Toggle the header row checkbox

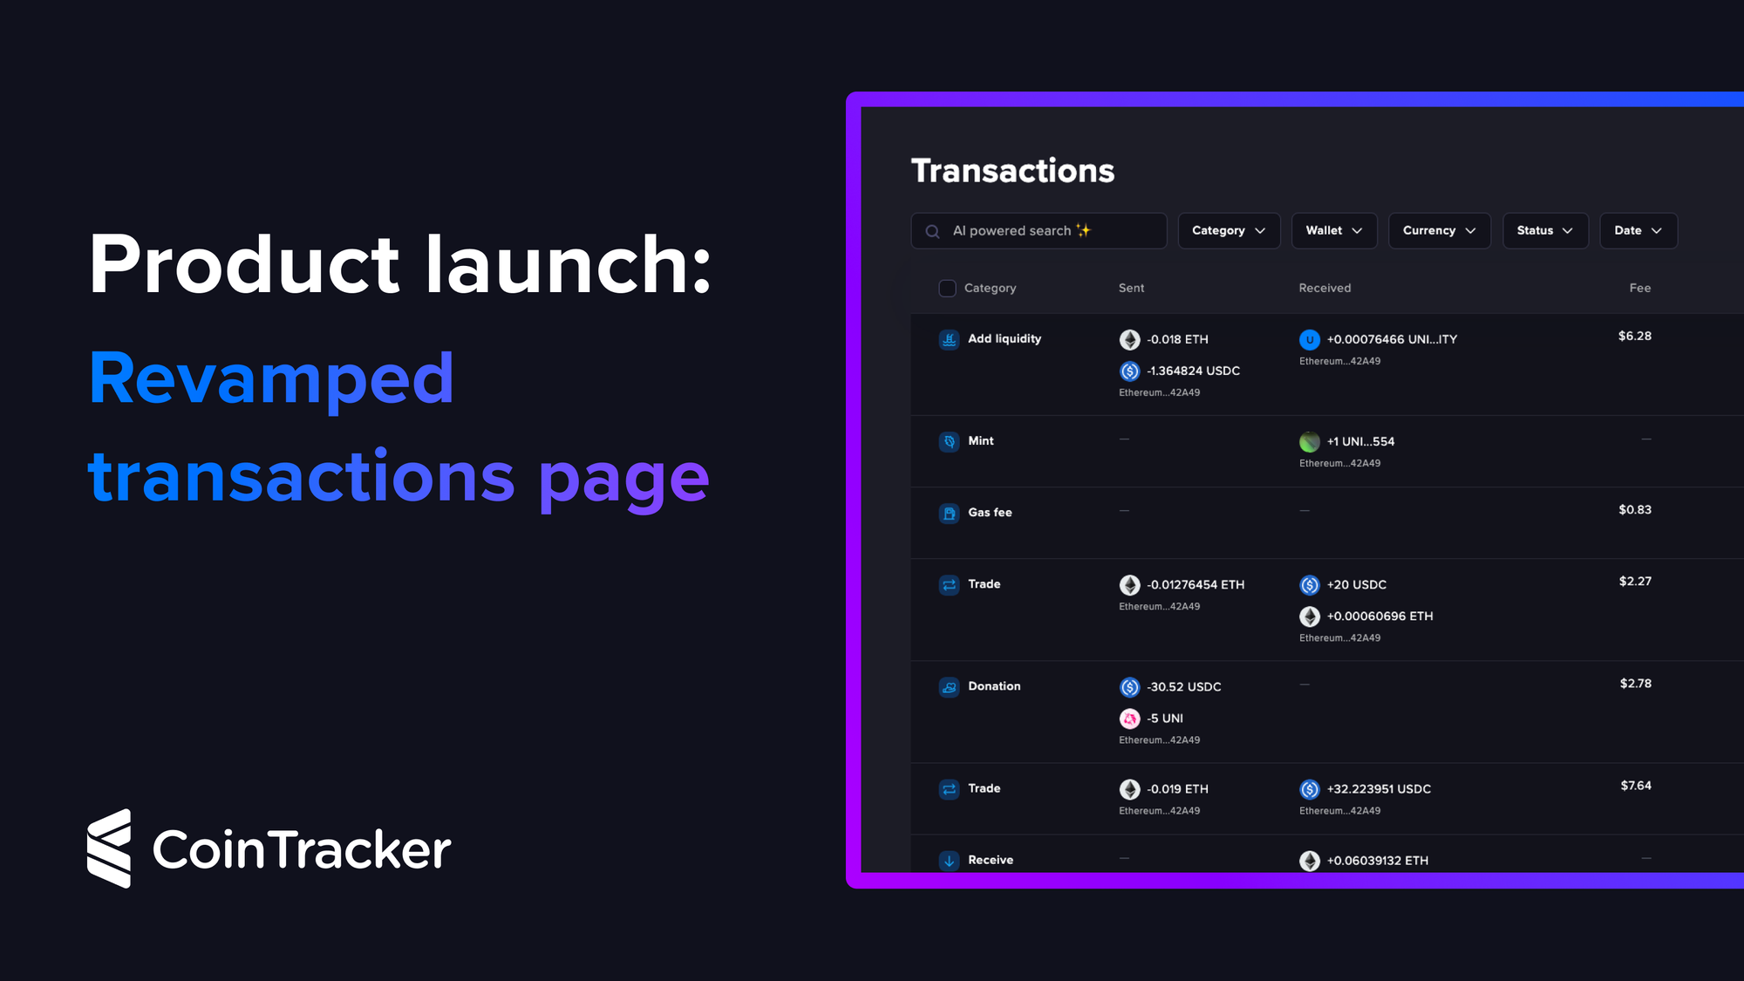948,288
